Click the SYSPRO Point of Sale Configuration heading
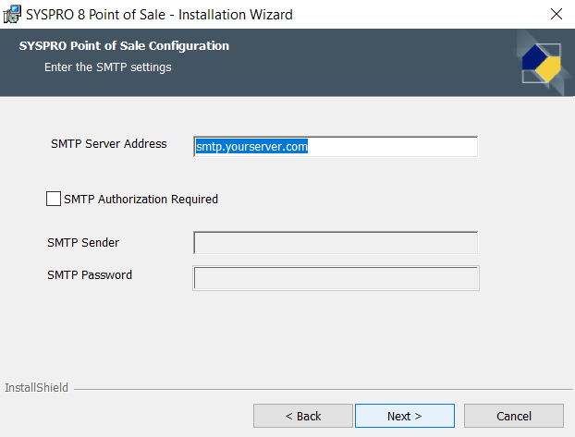Screen dimensions: 575x437 [x=124, y=46]
